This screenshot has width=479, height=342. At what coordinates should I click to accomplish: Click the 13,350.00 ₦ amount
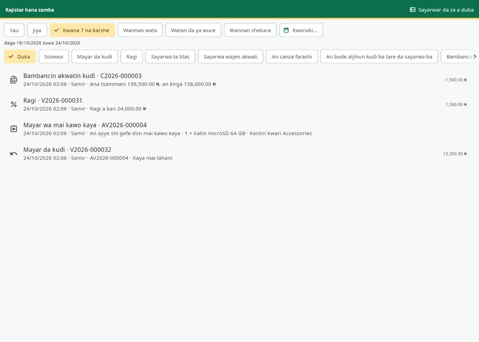point(455,154)
